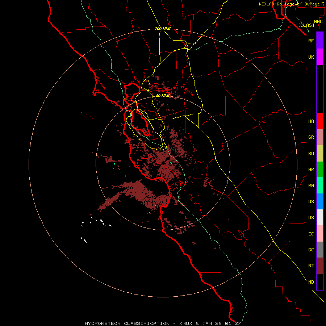Pick the yellow BD legend swatch
This screenshot has height=326, width=326.
pos(320,154)
